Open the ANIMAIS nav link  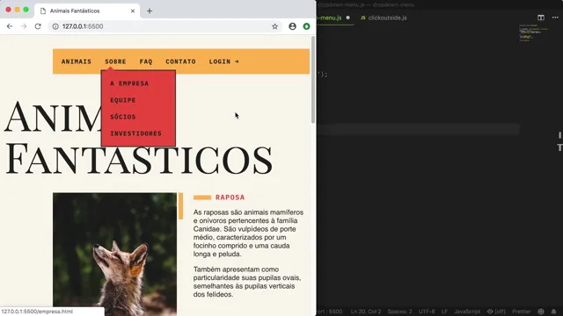click(x=77, y=61)
